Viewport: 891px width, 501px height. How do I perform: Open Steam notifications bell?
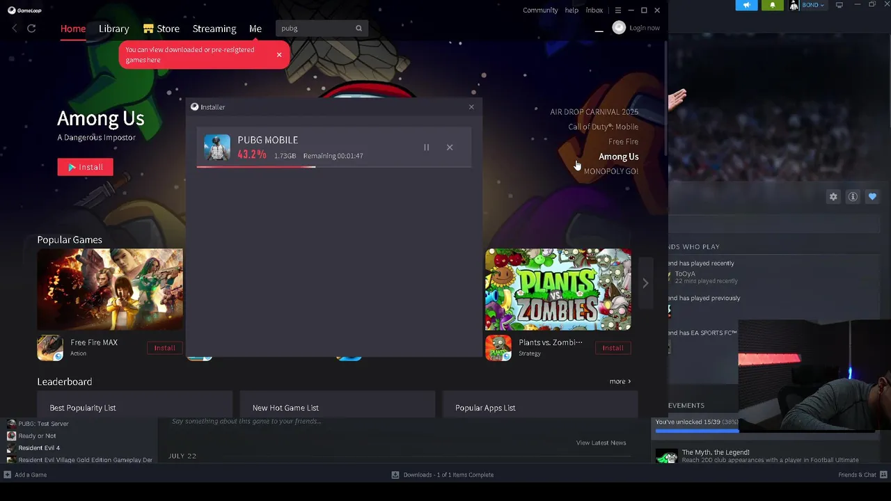coord(772,5)
